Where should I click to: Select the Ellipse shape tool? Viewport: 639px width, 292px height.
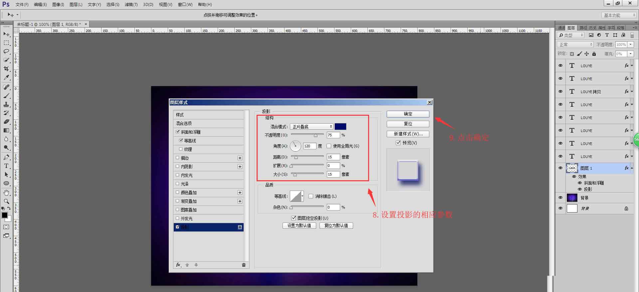click(x=6, y=183)
